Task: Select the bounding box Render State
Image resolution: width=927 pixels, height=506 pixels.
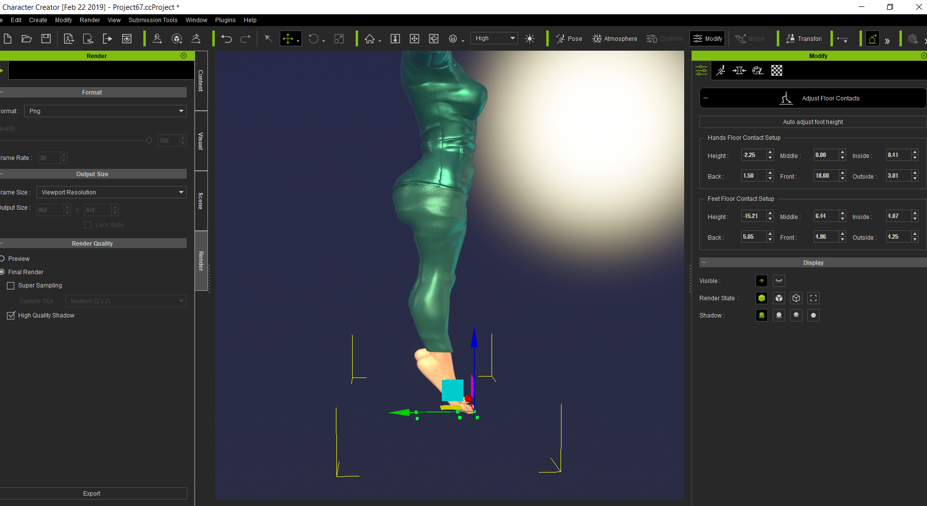Action: click(813, 298)
